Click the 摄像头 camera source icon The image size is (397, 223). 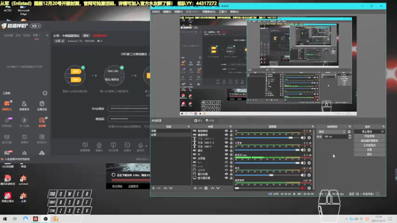click(x=99, y=147)
